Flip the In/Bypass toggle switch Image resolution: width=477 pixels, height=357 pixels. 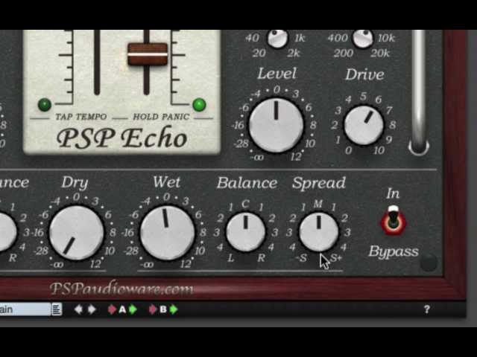394,221
